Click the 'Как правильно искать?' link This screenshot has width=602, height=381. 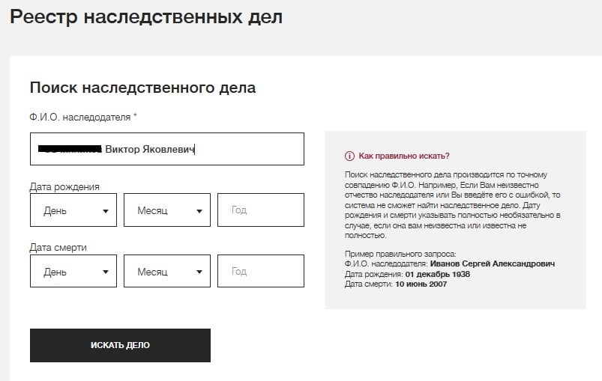coord(404,156)
